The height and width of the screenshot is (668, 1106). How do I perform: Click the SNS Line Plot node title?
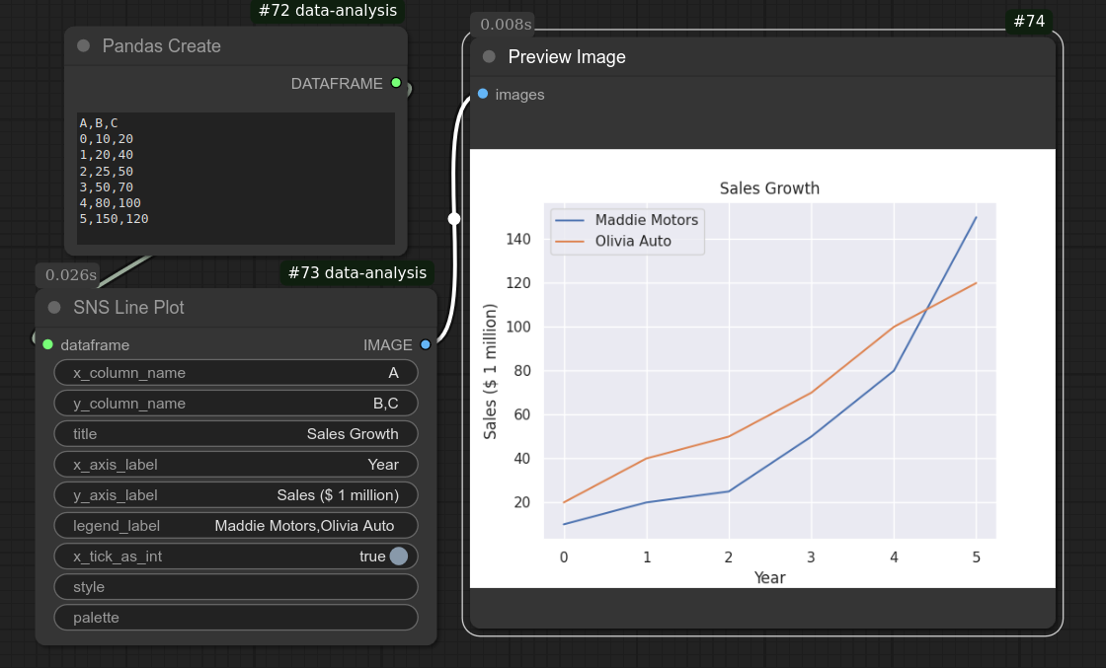point(128,307)
